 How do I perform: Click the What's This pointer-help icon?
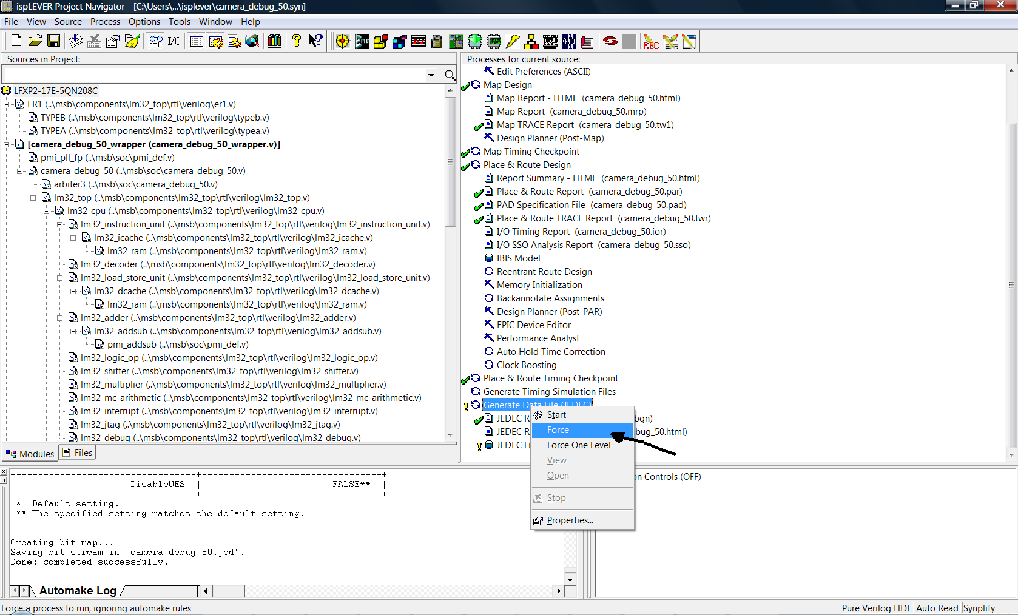click(315, 41)
